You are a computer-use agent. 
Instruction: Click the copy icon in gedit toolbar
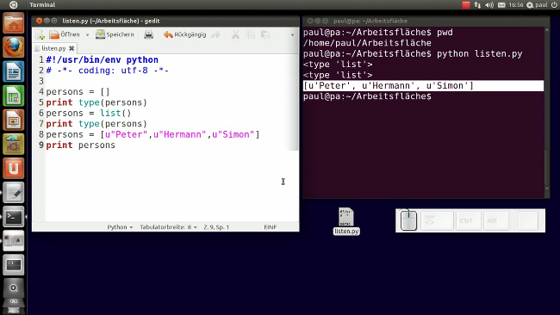(x=251, y=34)
